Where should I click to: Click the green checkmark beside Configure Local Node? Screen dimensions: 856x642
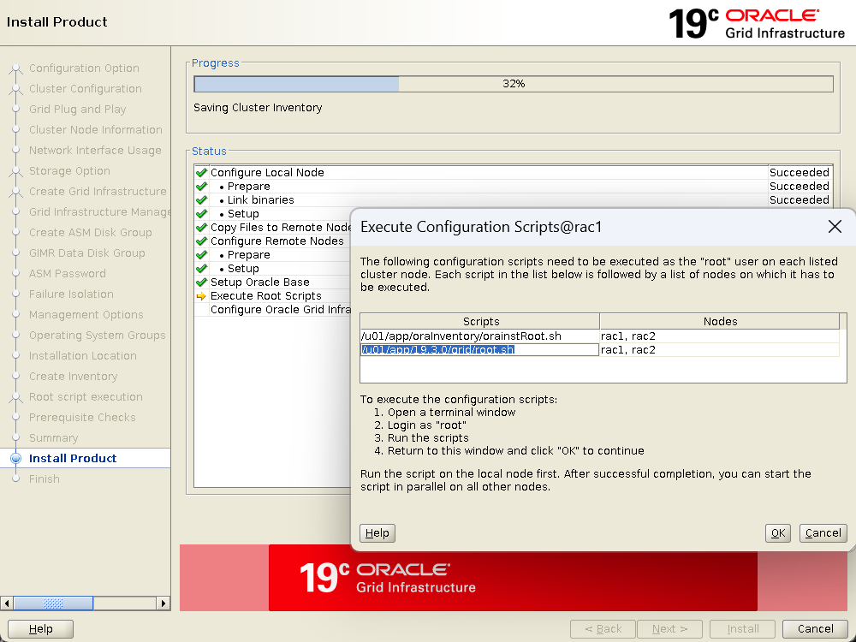201,173
